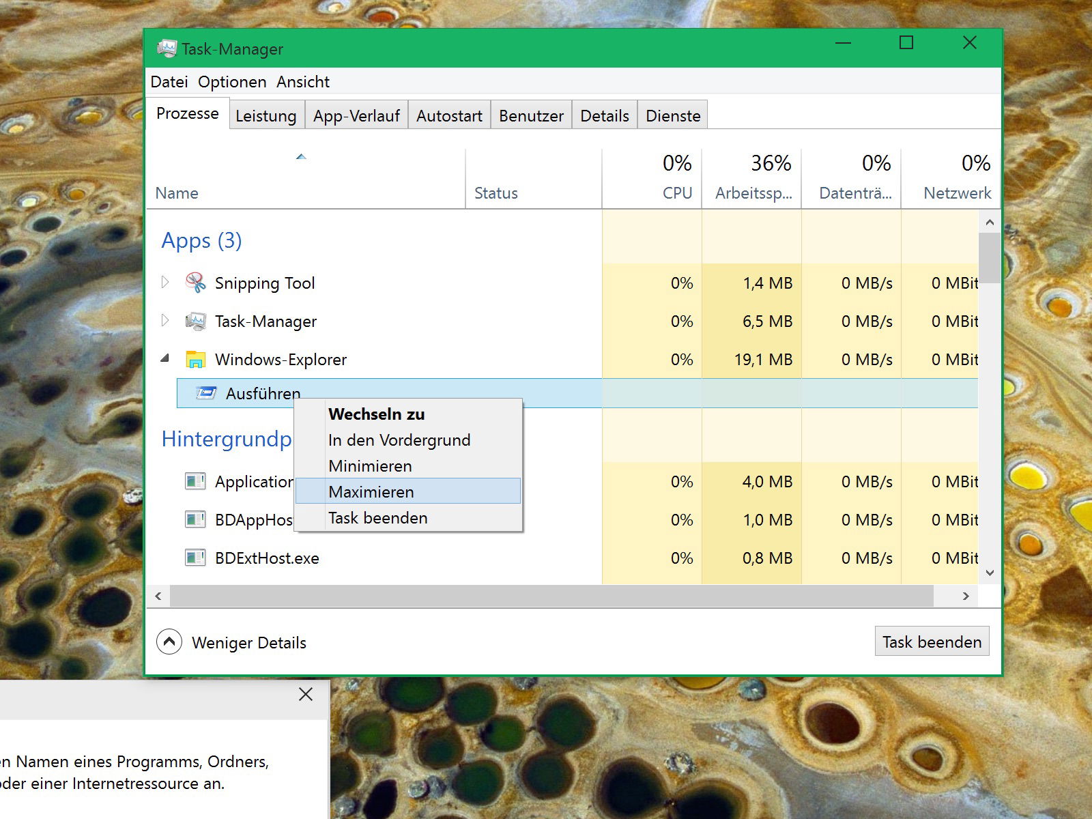Choose In den Vordergrund in context menu
Image resolution: width=1092 pixels, height=819 pixels.
[x=408, y=440]
